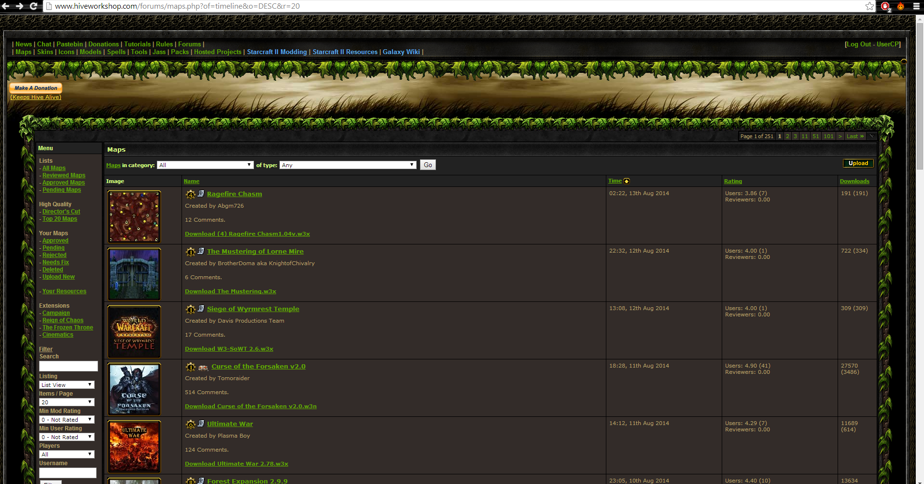Open Tutorials in the top navigation
Screen dimensions: 924x484
138,44
